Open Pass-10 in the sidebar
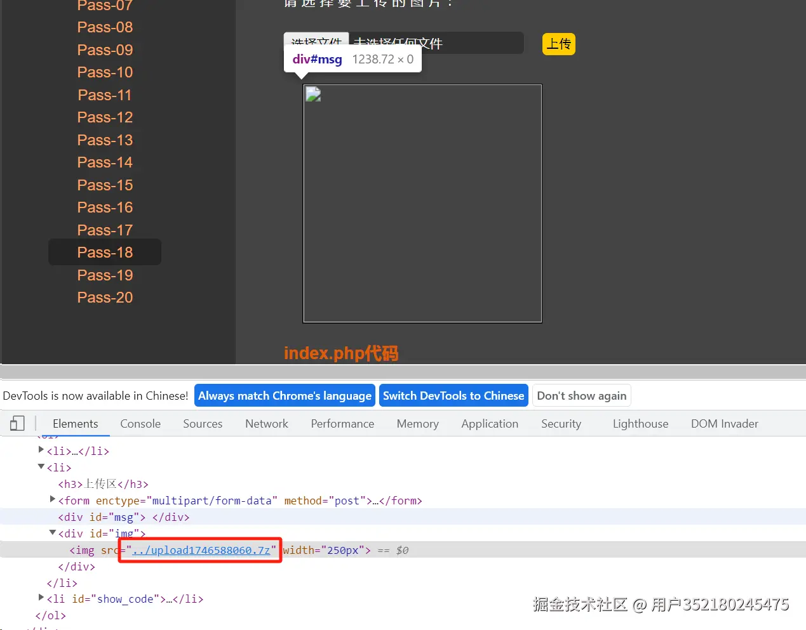This screenshot has width=806, height=630. tap(105, 72)
